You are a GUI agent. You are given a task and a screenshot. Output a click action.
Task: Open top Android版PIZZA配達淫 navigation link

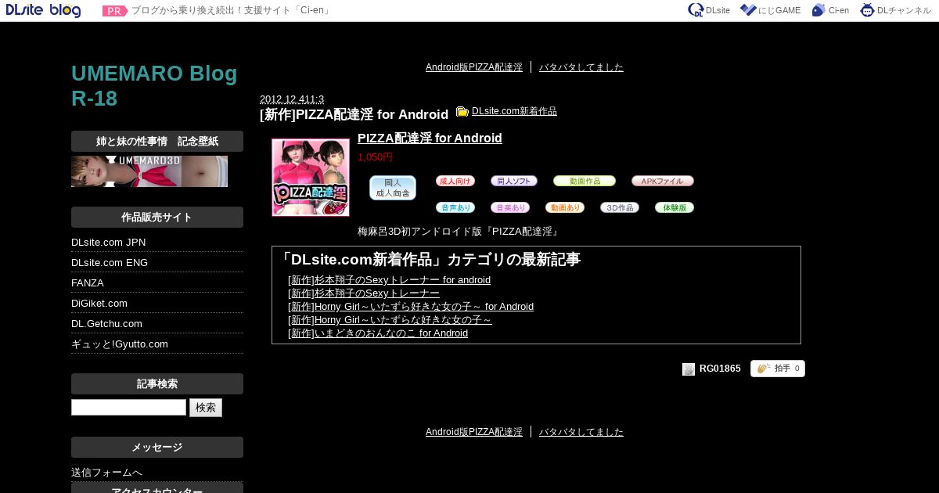[x=474, y=67]
